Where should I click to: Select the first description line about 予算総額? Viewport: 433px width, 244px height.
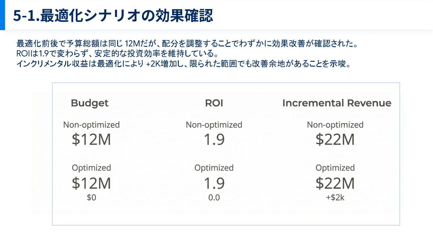[x=187, y=44]
